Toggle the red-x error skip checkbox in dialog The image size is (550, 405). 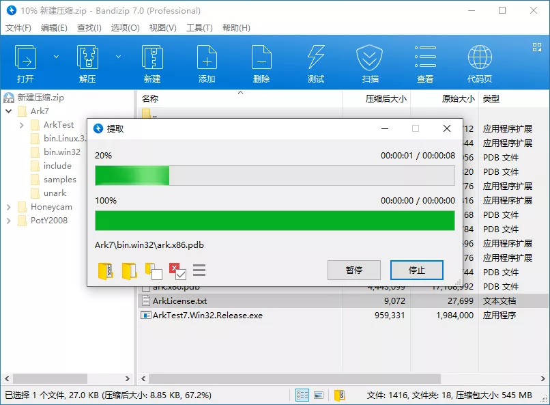coord(178,271)
